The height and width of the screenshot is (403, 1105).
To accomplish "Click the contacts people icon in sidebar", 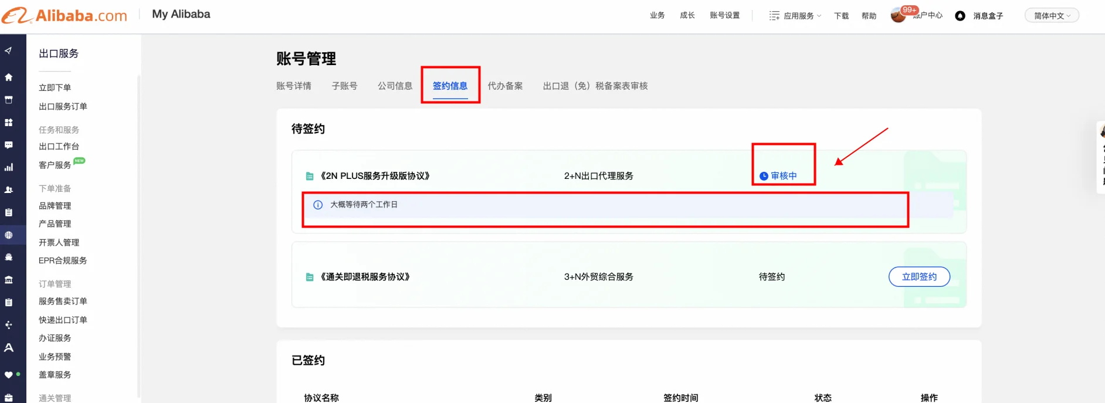I will (9, 190).
